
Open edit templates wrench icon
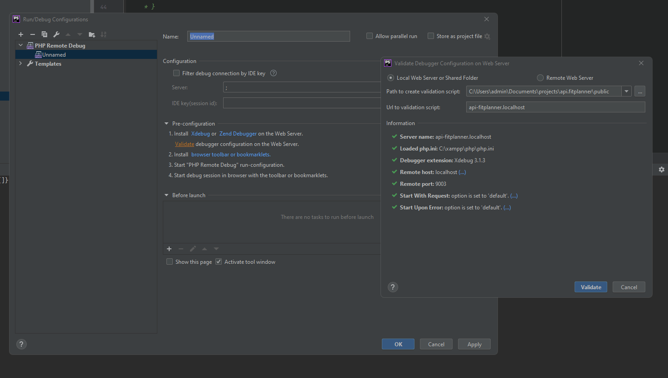(56, 34)
